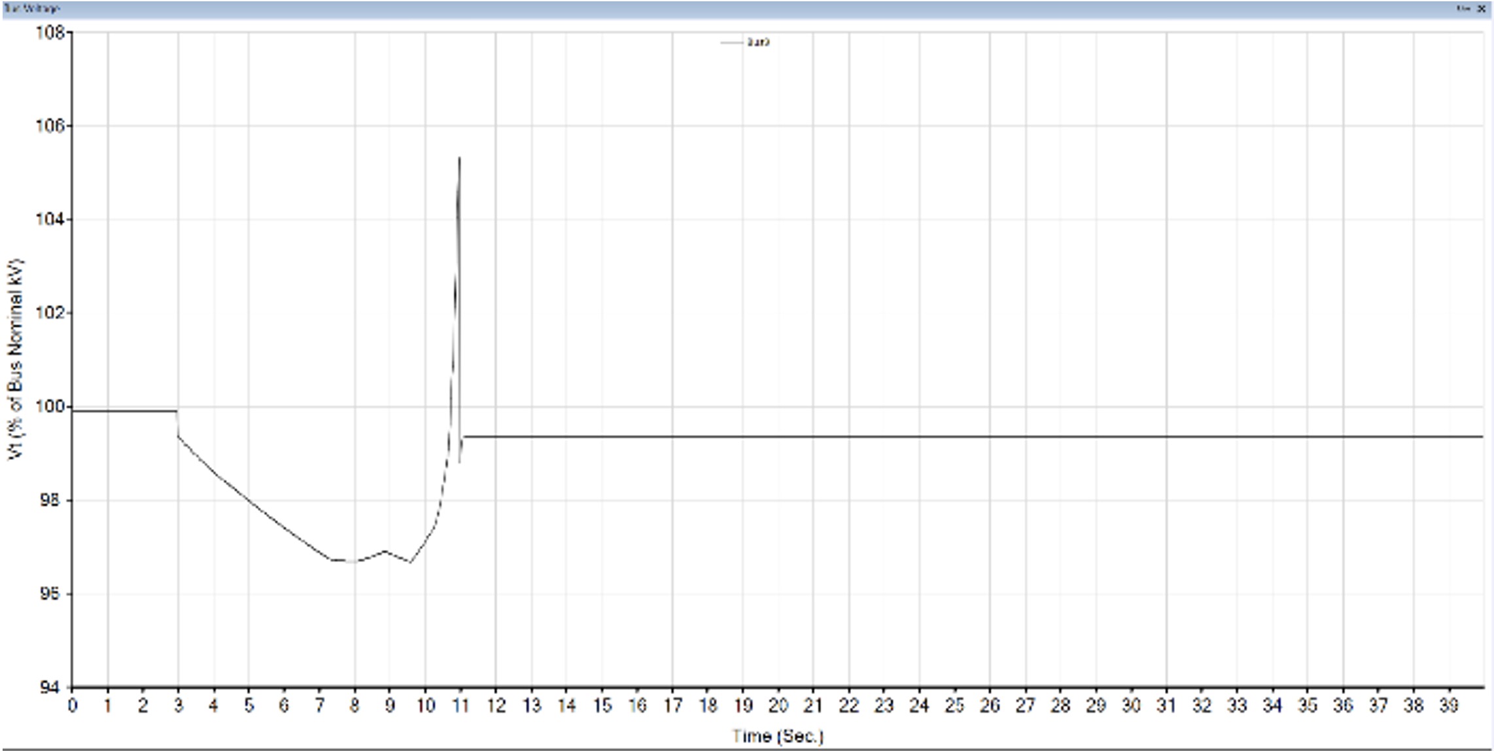Screen dimensions: 1494x751
Task: Click the curve's voltage drop at 3 seconds
Action: tap(178, 423)
